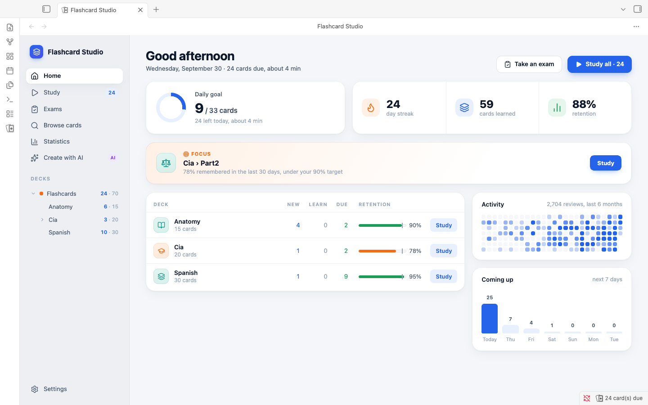Click Study in the Focus banner
The height and width of the screenshot is (405, 648).
[606, 163]
